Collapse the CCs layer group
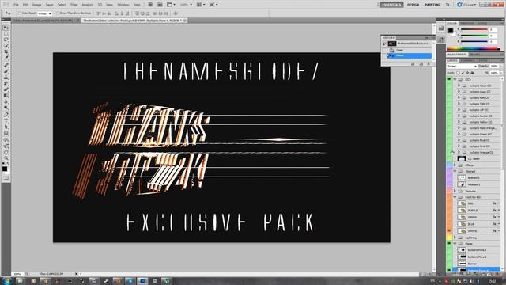 pos(455,79)
